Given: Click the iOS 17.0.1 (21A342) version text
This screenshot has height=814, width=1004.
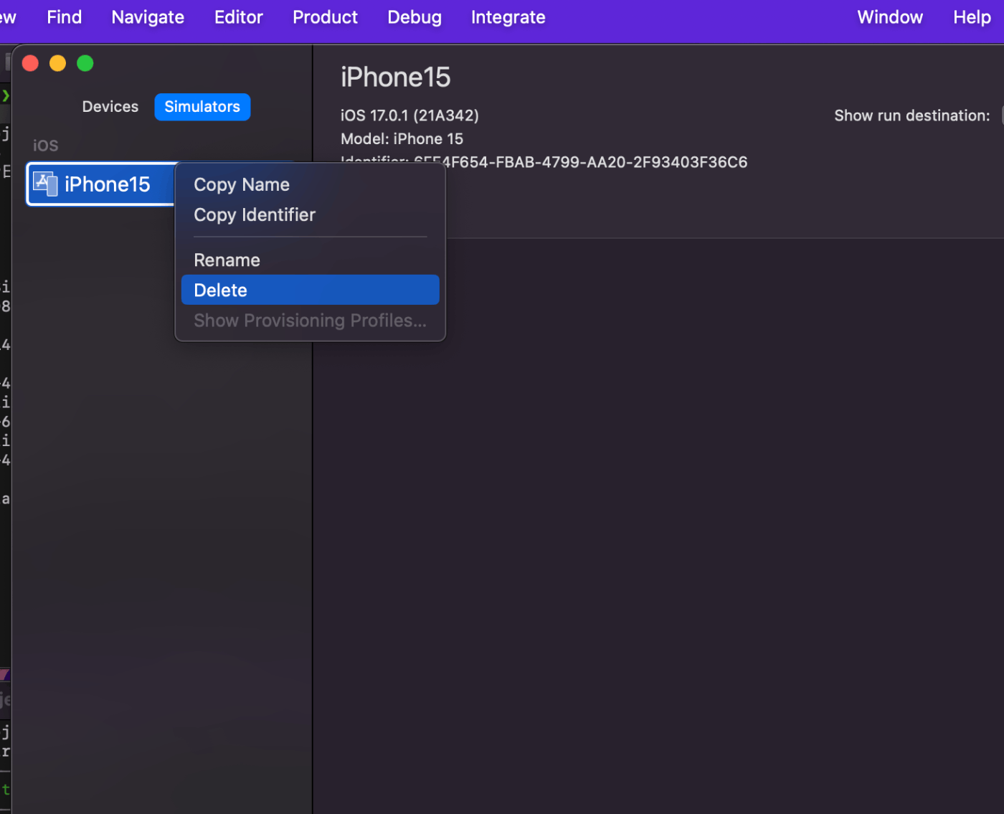Looking at the screenshot, I should pos(409,115).
